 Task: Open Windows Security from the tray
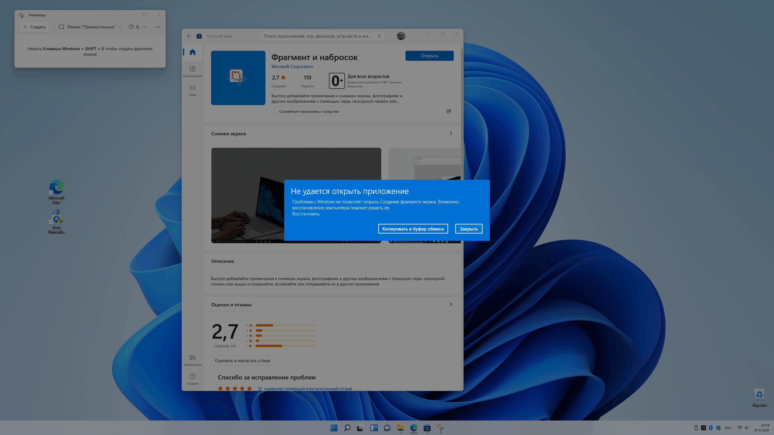(x=718, y=428)
